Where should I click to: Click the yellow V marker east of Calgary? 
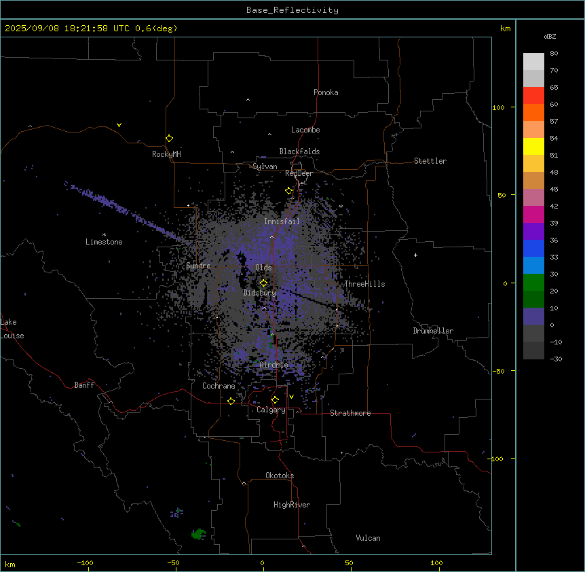tap(291, 397)
